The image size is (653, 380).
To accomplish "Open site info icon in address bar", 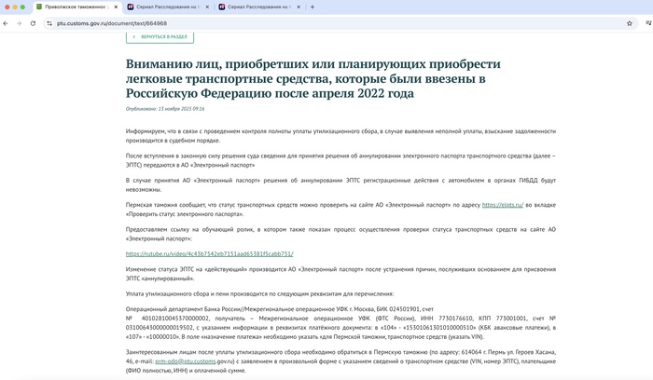I will pos(49,23).
